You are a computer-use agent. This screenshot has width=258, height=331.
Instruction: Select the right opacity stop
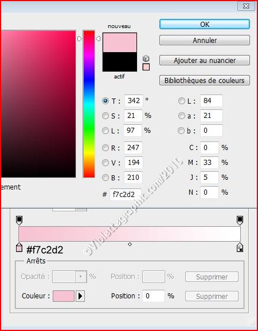(240, 220)
